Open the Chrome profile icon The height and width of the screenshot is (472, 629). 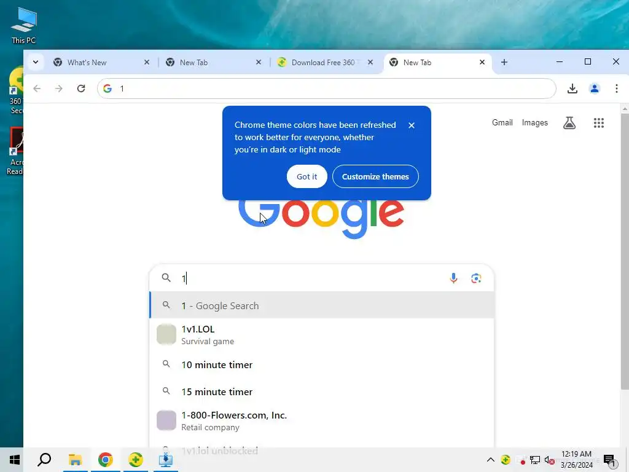click(595, 88)
